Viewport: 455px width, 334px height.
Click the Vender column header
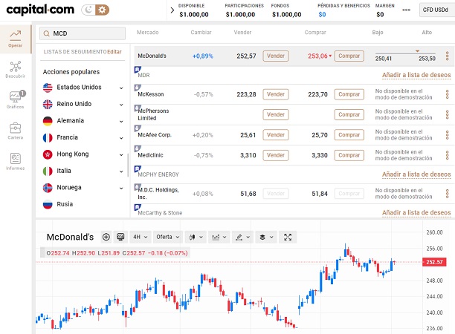pyautogui.click(x=242, y=33)
